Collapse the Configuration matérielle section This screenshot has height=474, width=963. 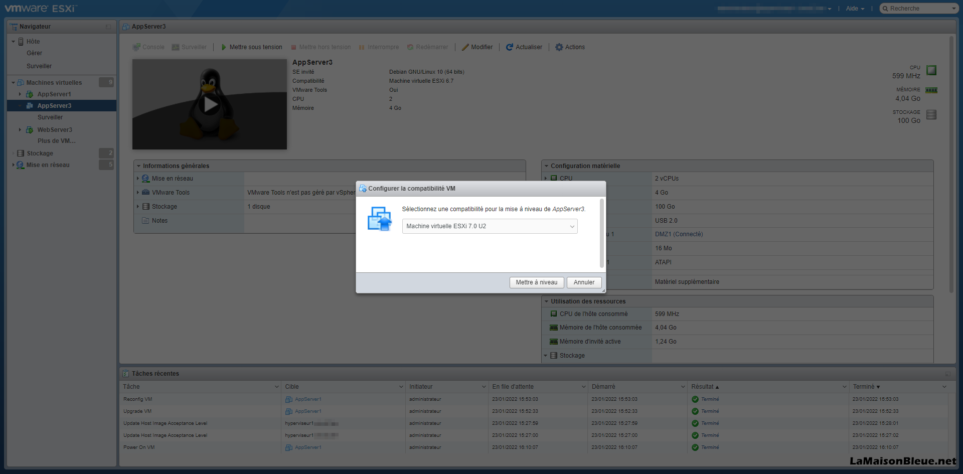[x=547, y=166]
